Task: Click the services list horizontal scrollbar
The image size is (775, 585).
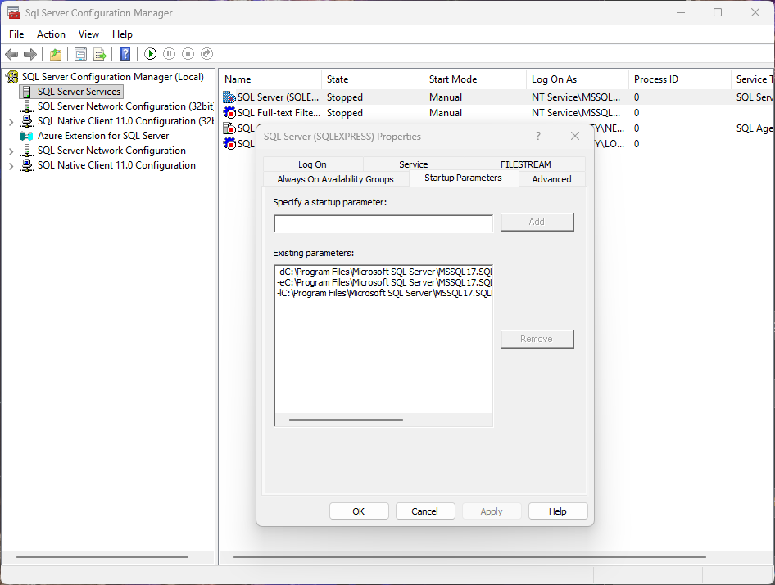Action: tap(469, 557)
